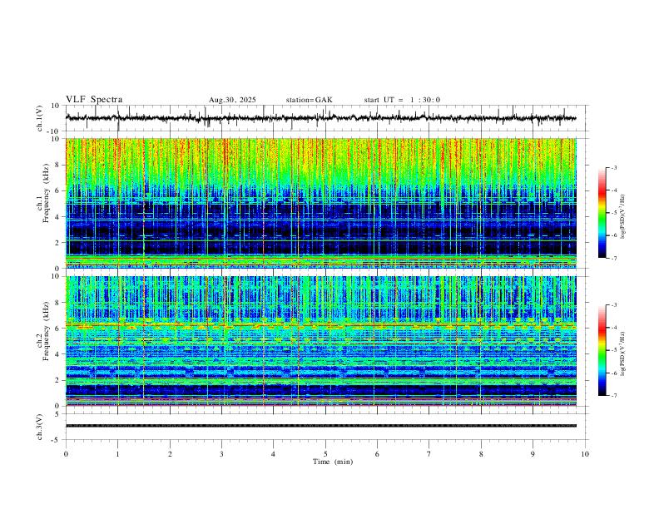Click time-axis tick label "5"
The image size is (659, 509).
pyautogui.click(x=325, y=454)
